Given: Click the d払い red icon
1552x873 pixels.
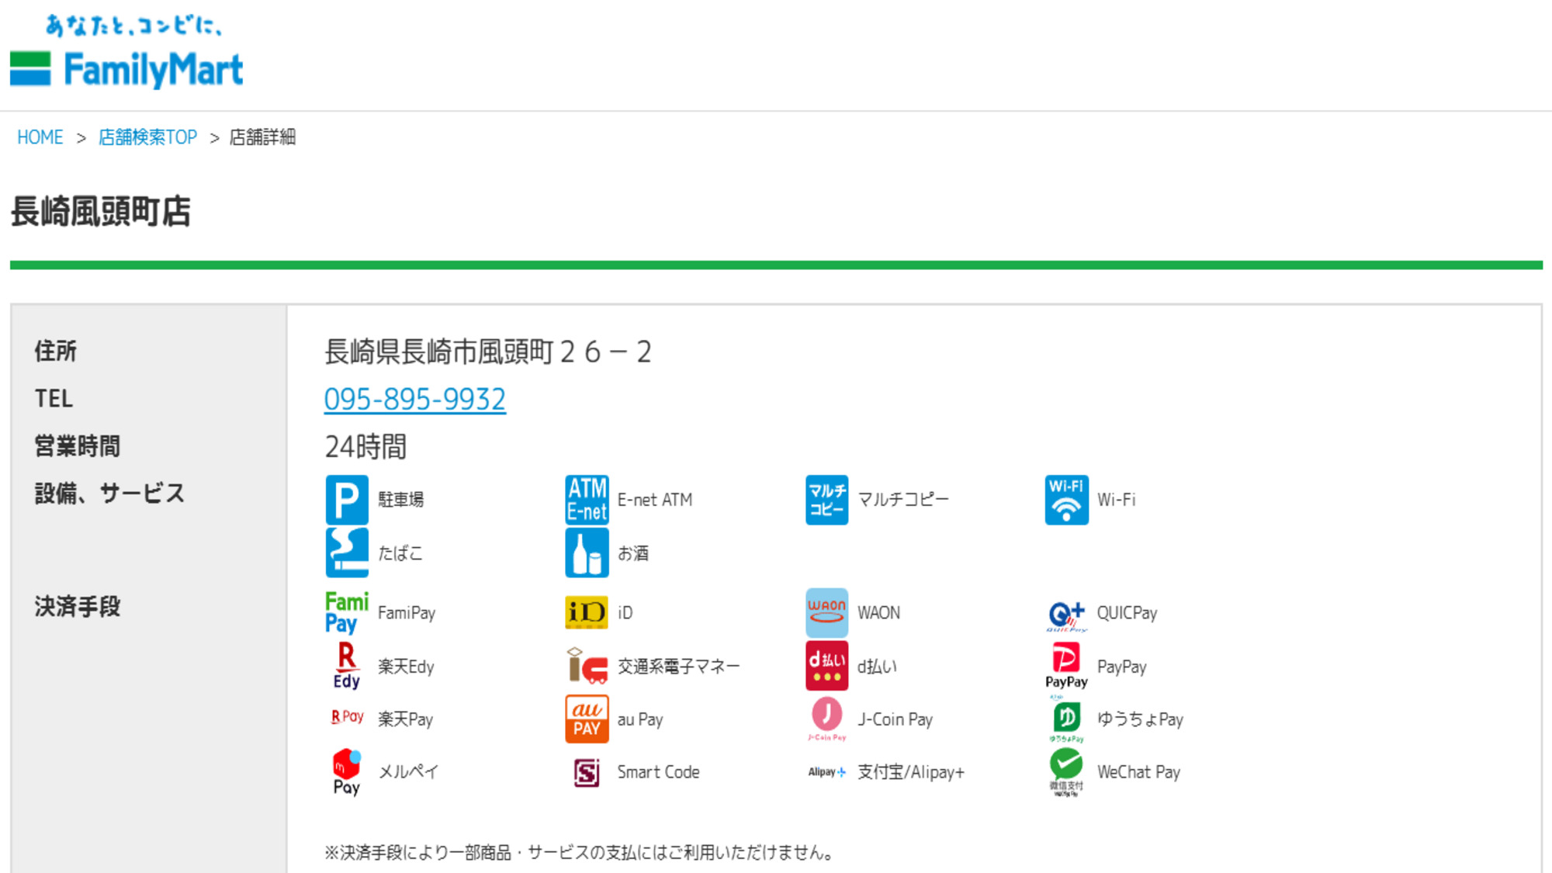Looking at the screenshot, I should (x=826, y=666).
